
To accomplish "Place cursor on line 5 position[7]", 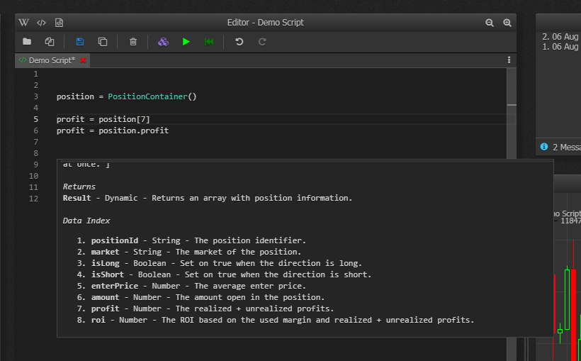I will click(124, 119).
